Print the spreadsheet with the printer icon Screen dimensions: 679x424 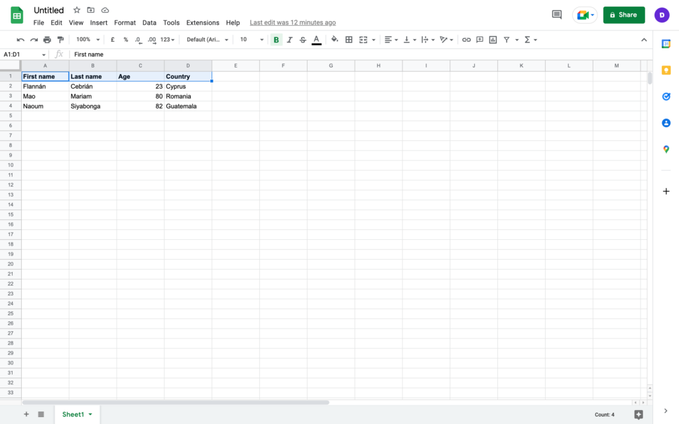47,40
